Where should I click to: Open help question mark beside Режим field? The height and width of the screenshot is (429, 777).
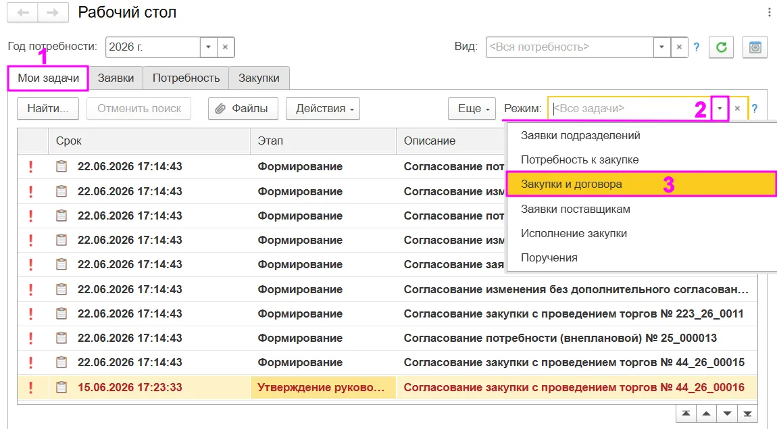pos(754,109)
